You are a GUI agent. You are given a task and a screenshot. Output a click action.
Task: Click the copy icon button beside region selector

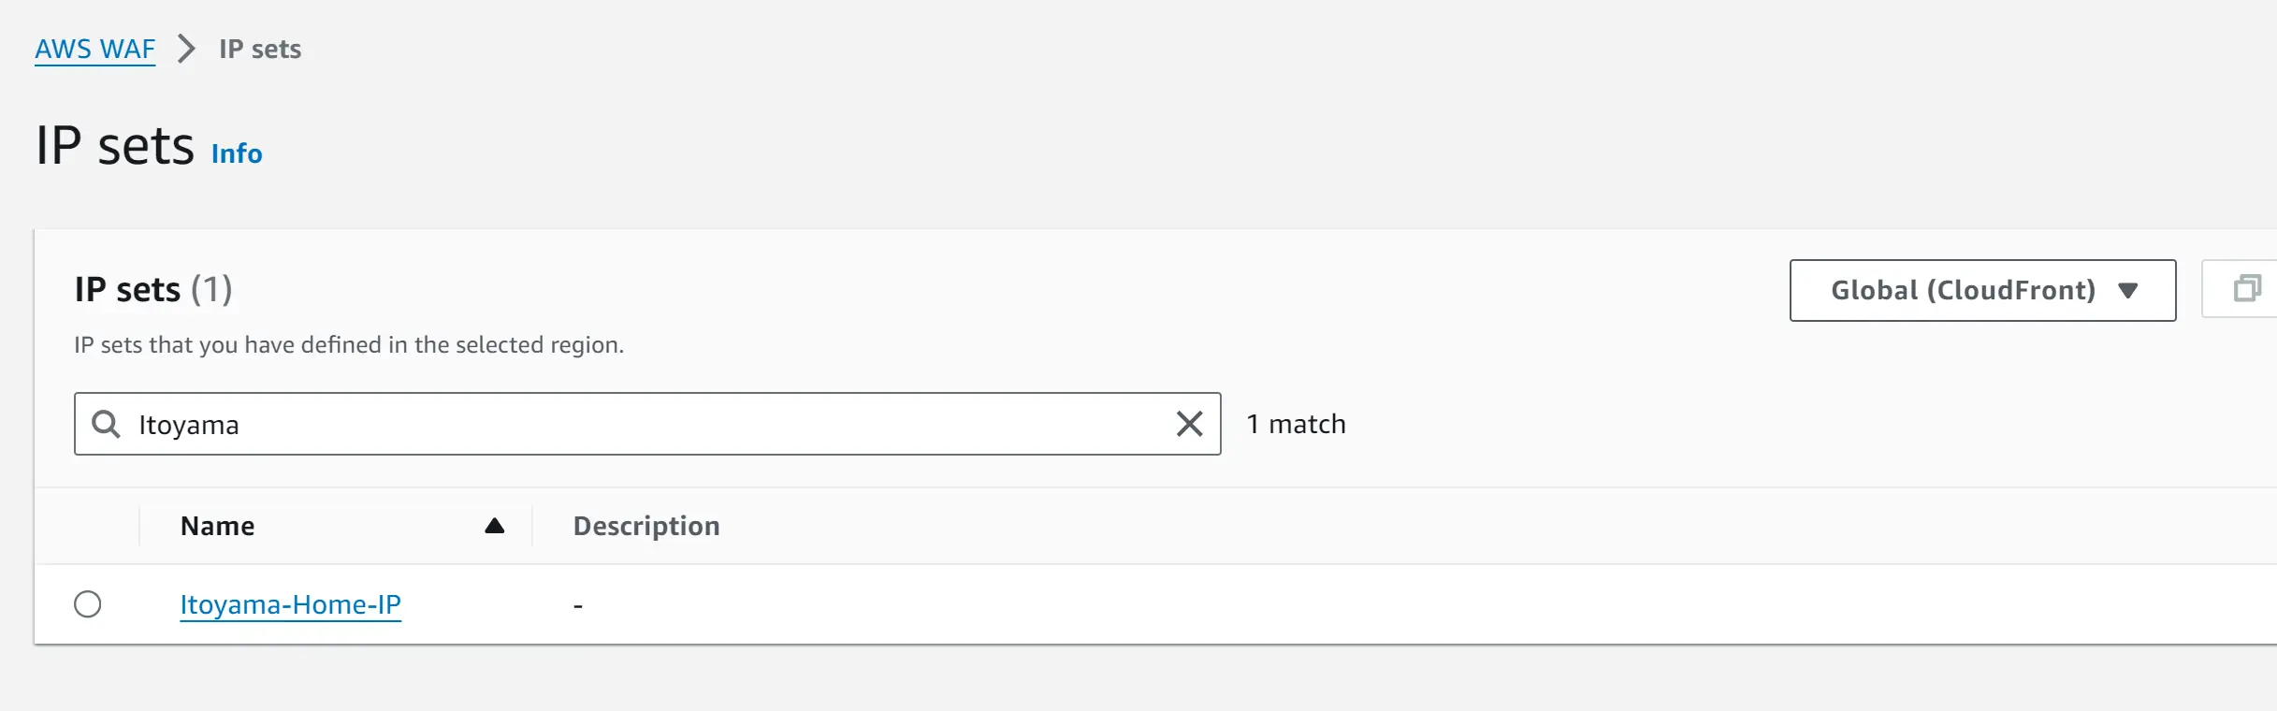(2246, 289)
